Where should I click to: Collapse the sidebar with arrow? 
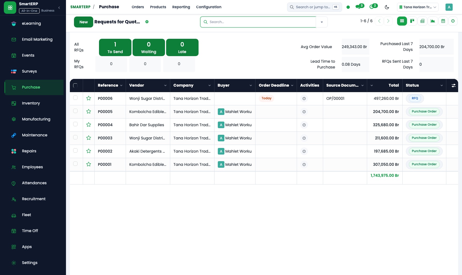(59, 8)
